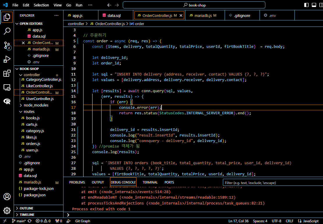Change indentation via Spaces: 4

click(260, 221)
